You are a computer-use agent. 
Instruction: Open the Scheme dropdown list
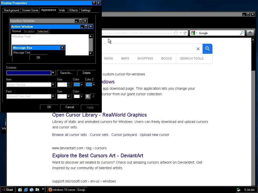[53, 73]
